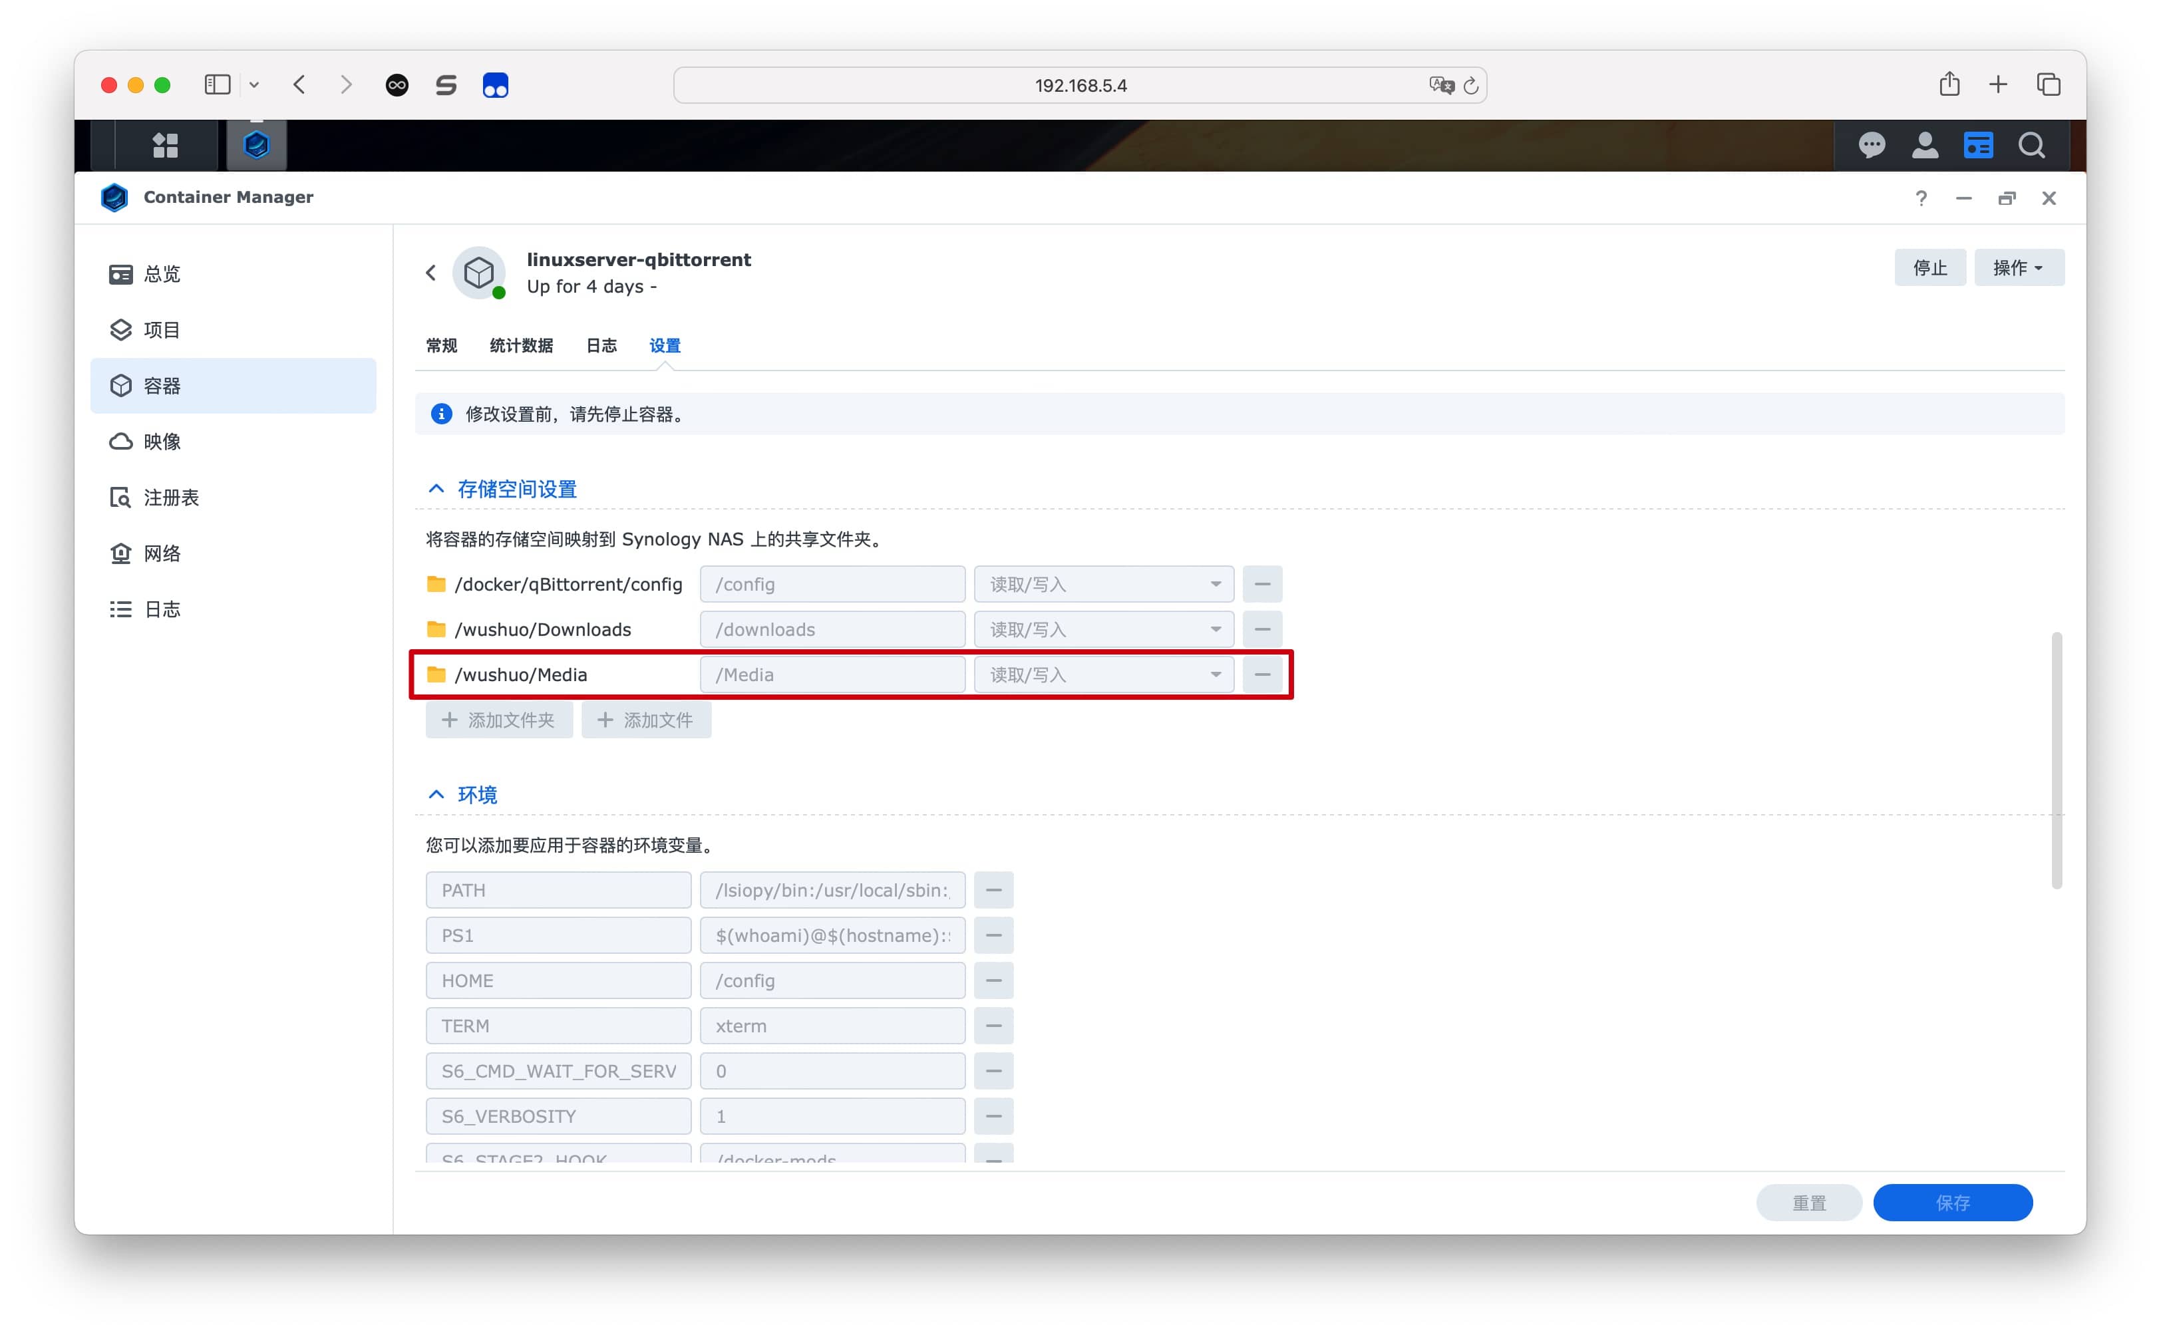The width and height of the screenshot is (2161, 1333).
Task: Collapse the 存储空间设置 section
Action: coord(436,488)
